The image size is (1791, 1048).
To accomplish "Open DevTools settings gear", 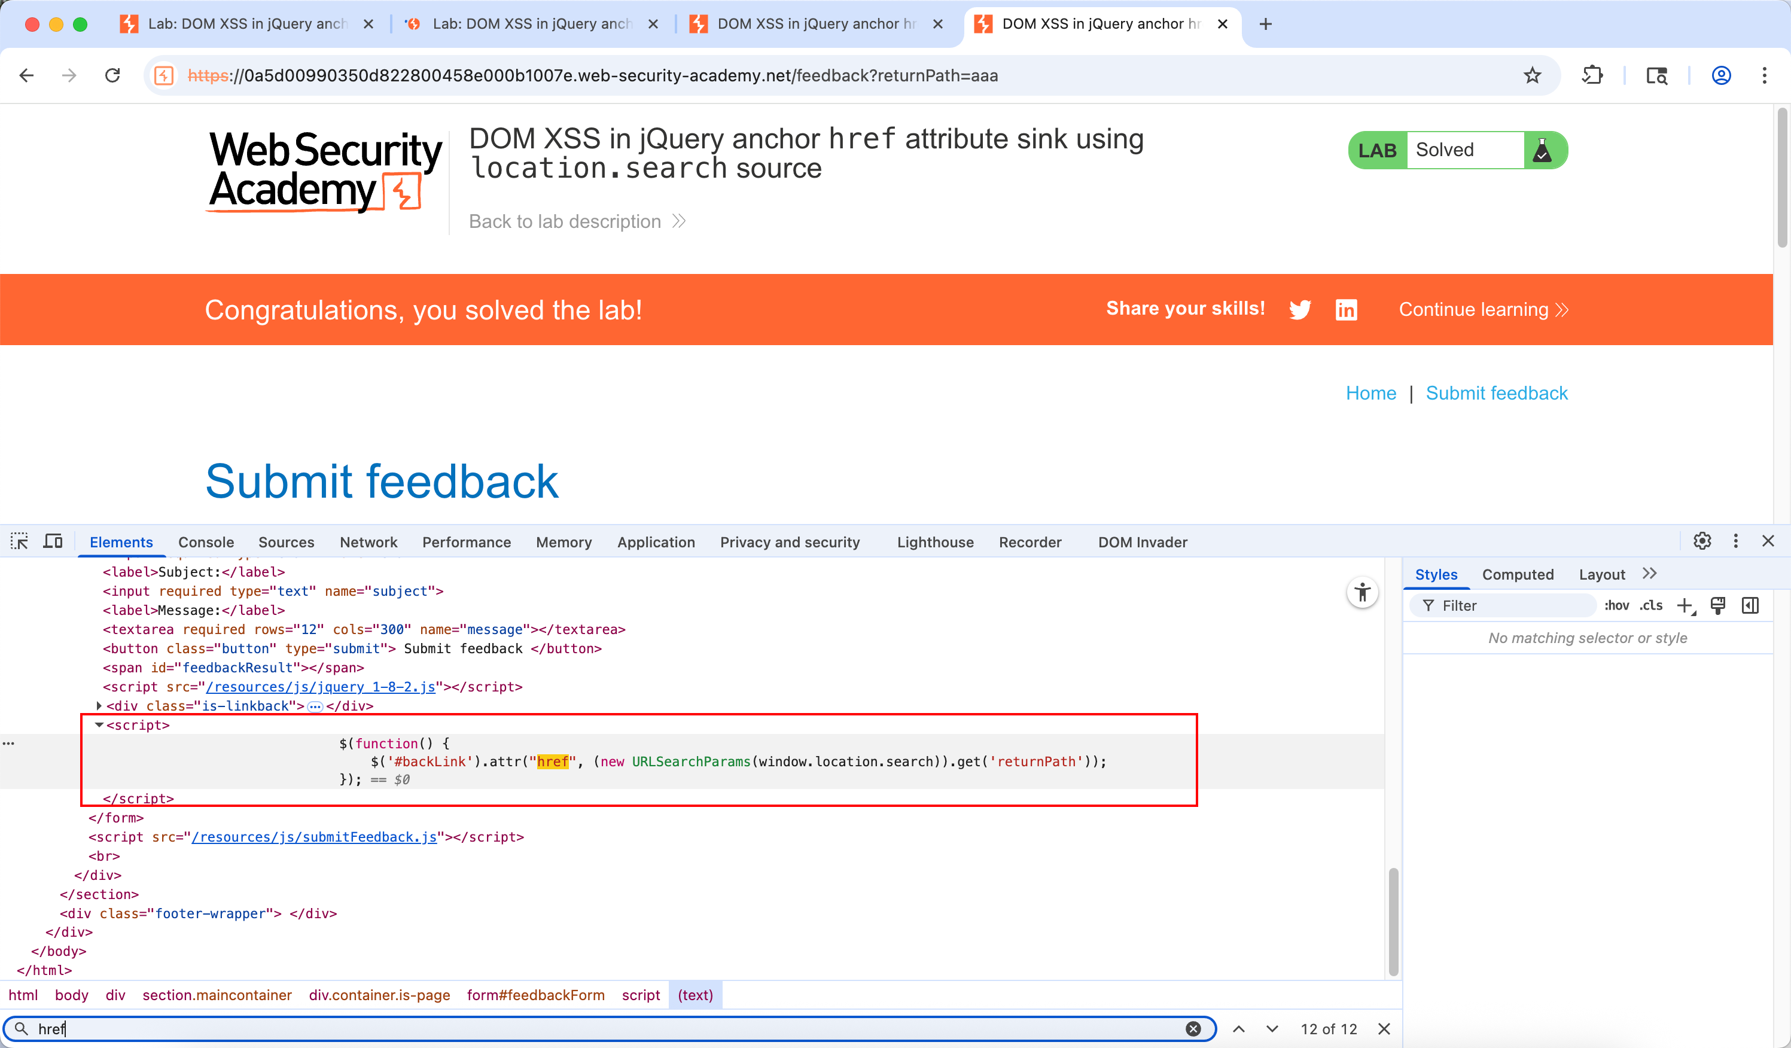I will click(x=1702, y=541).
